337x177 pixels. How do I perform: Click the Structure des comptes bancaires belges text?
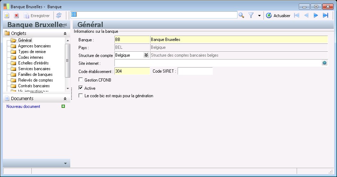185,55
